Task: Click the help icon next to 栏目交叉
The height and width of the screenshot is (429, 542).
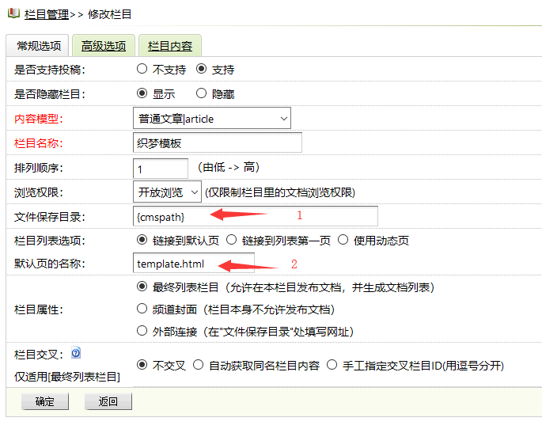Action: pyautogui.click(x=76, y=353)
